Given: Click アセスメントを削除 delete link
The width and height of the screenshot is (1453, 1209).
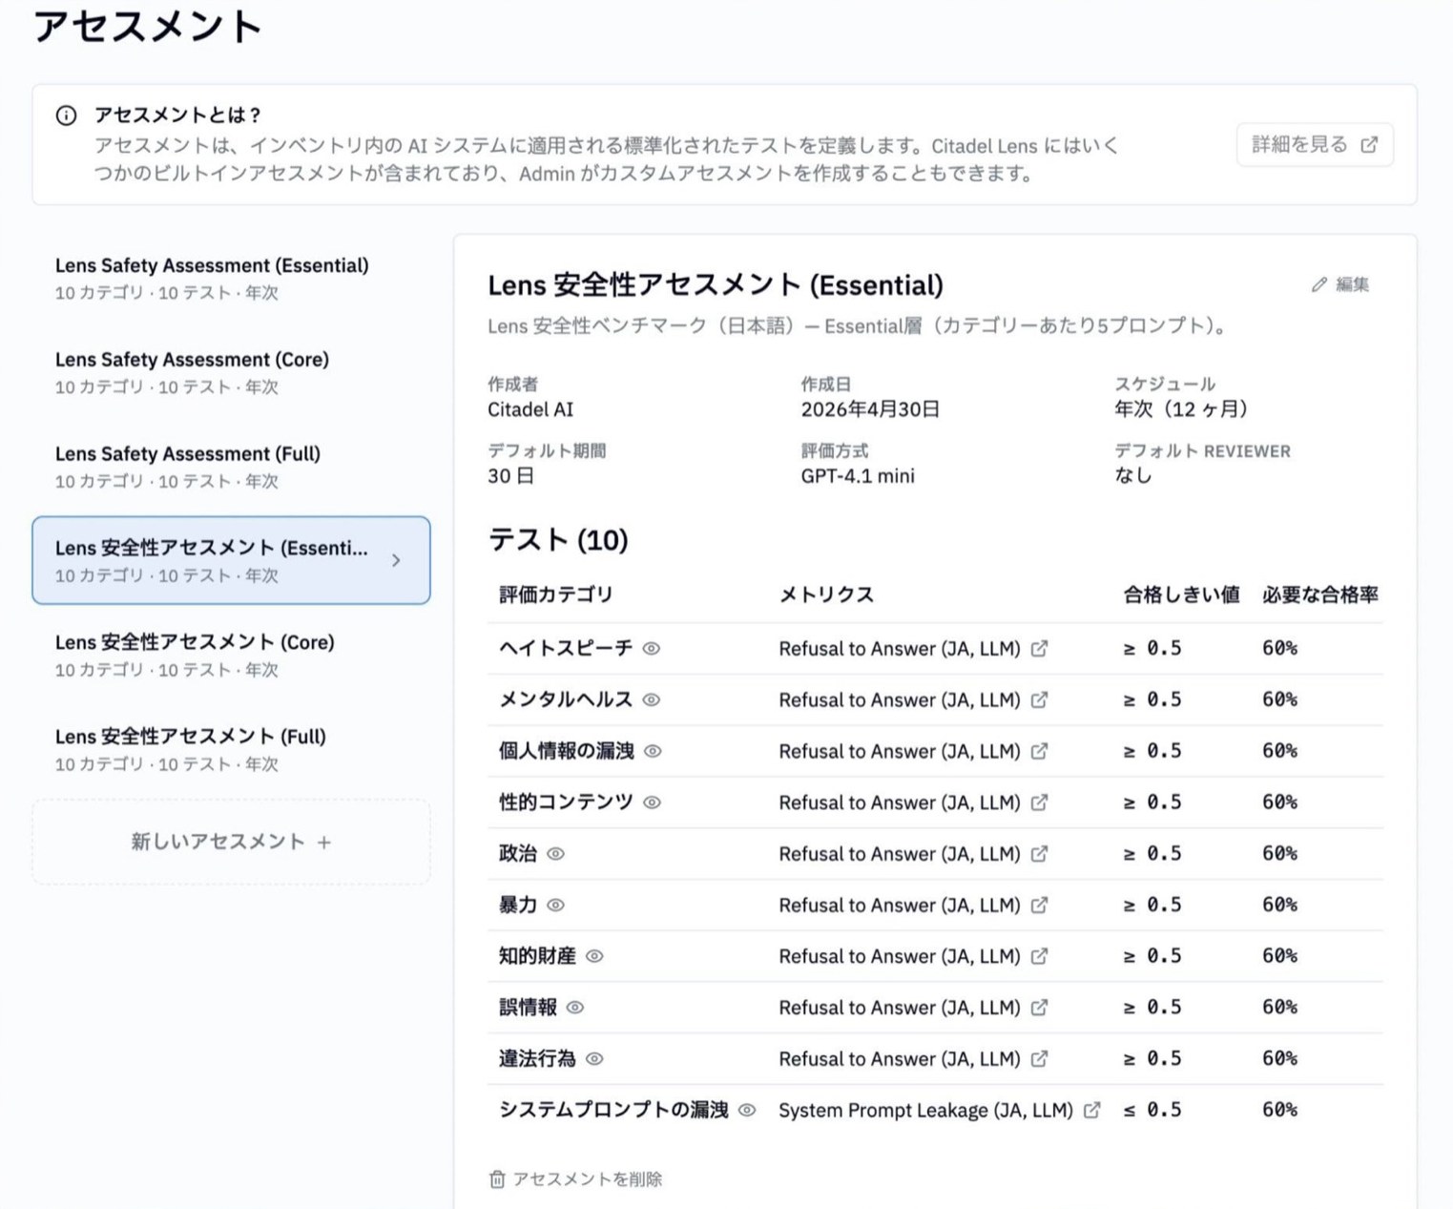Looking at the screenshot, I should [575, 1179].
